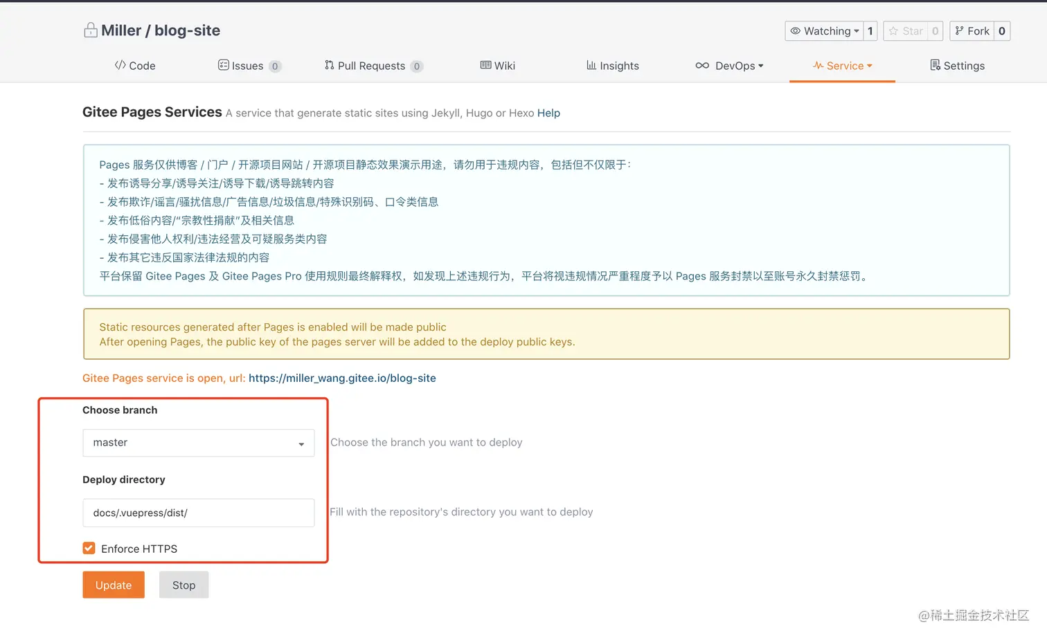Viewport: 1047px width, 640px height.
Task: Click the Miller owner name
Action: pyautogui.click(x=121, y=30)
